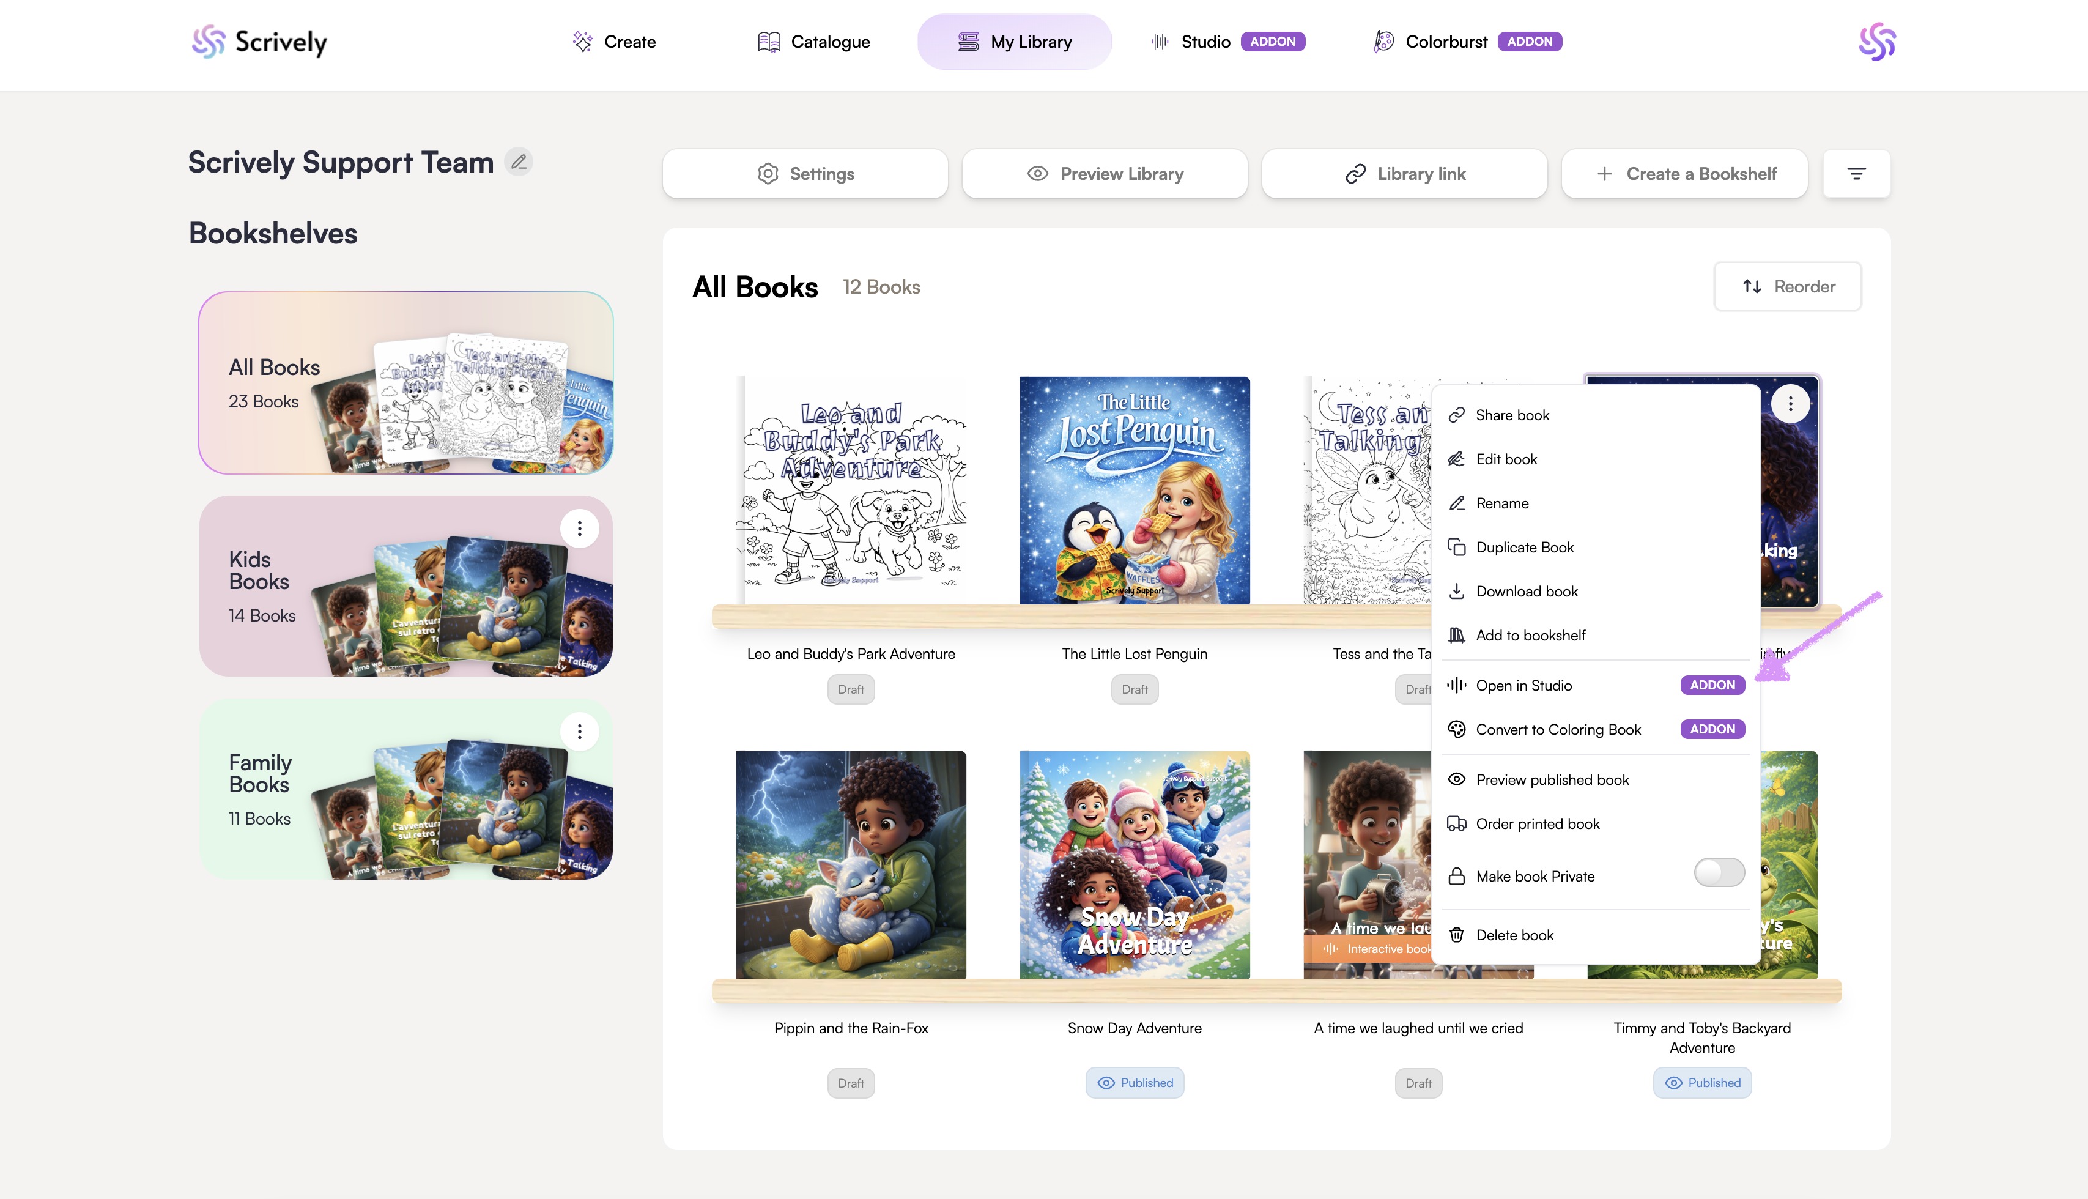Click Published badge under Timmy and Toby's Backyard Adventure
The height and width of the screenshot is (1199, 2088).
[1702, 1083]
